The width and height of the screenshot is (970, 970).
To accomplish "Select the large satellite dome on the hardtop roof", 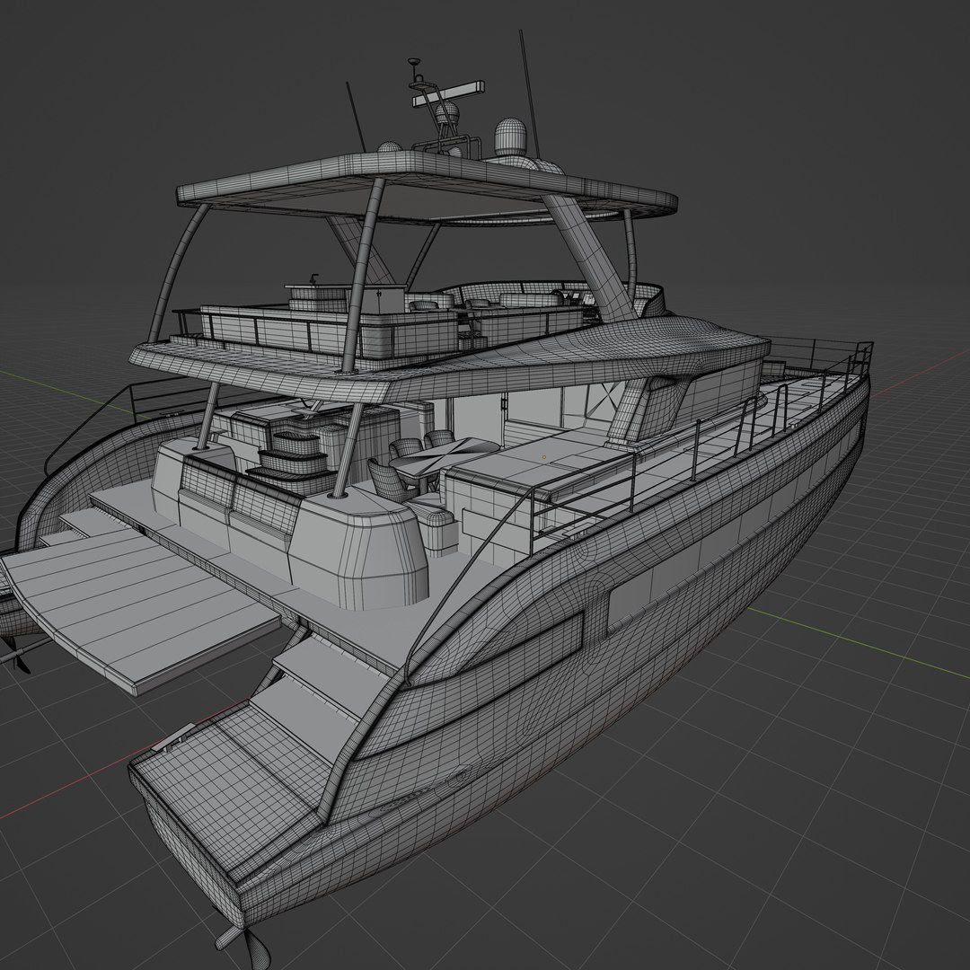I will 510,137.
